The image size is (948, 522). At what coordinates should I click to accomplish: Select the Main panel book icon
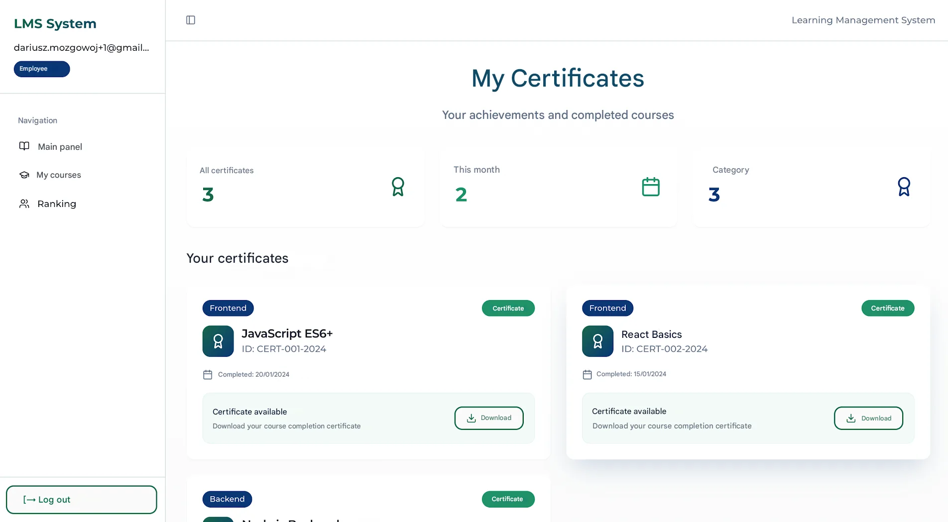(24, 146)
